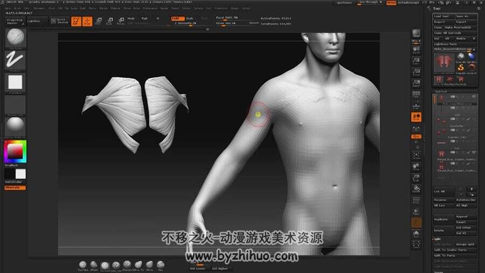Toggle Transparency icon
The height and width of the screenshot is (273, 485).
pos(416,211)
